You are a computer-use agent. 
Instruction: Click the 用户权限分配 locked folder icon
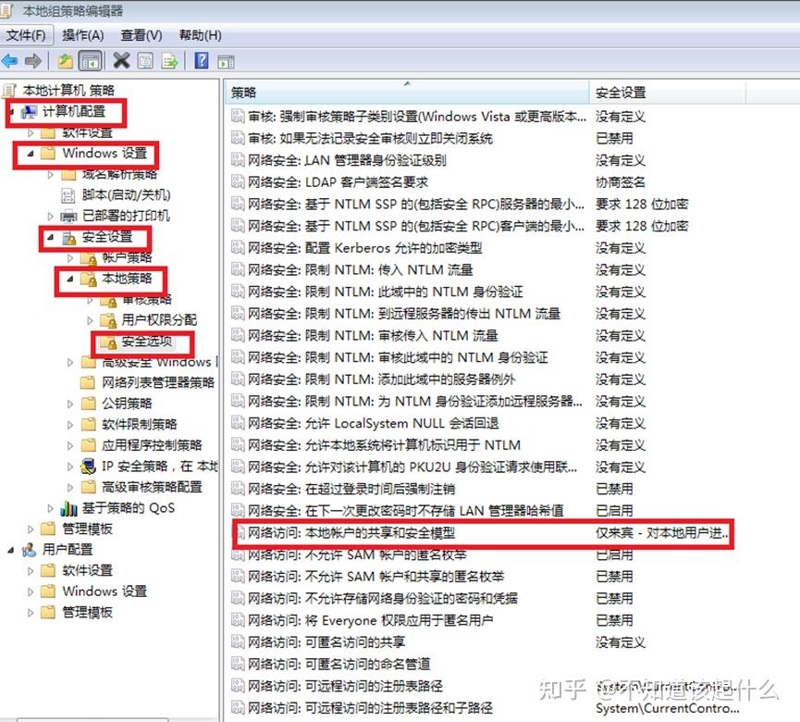107,320
